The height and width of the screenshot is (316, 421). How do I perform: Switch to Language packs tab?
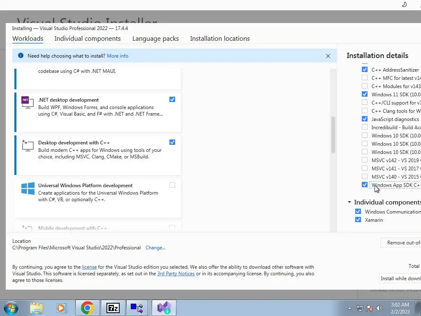click(x=155, y=38)
